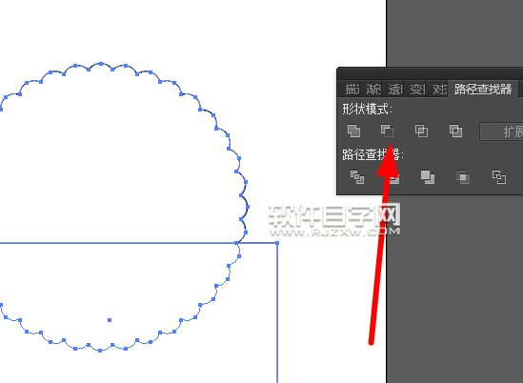
Task: Open the 变 (Transform) panel tab
Action: pyautogui.click(x=416, y=89)
